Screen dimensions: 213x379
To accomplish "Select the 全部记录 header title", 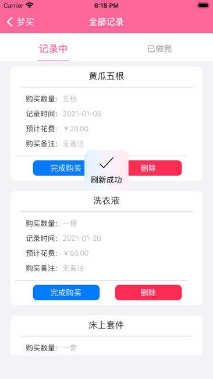I will pos(106,22).
